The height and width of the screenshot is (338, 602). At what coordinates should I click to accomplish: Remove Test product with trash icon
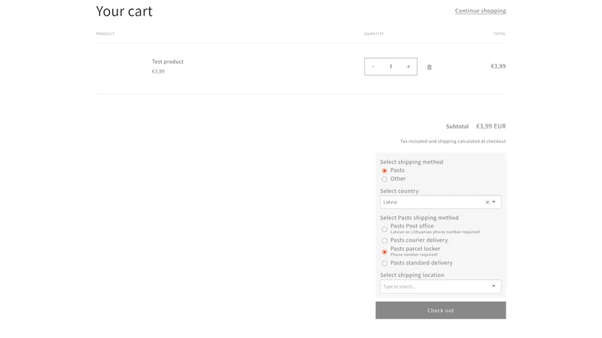(x=429, y=67)
